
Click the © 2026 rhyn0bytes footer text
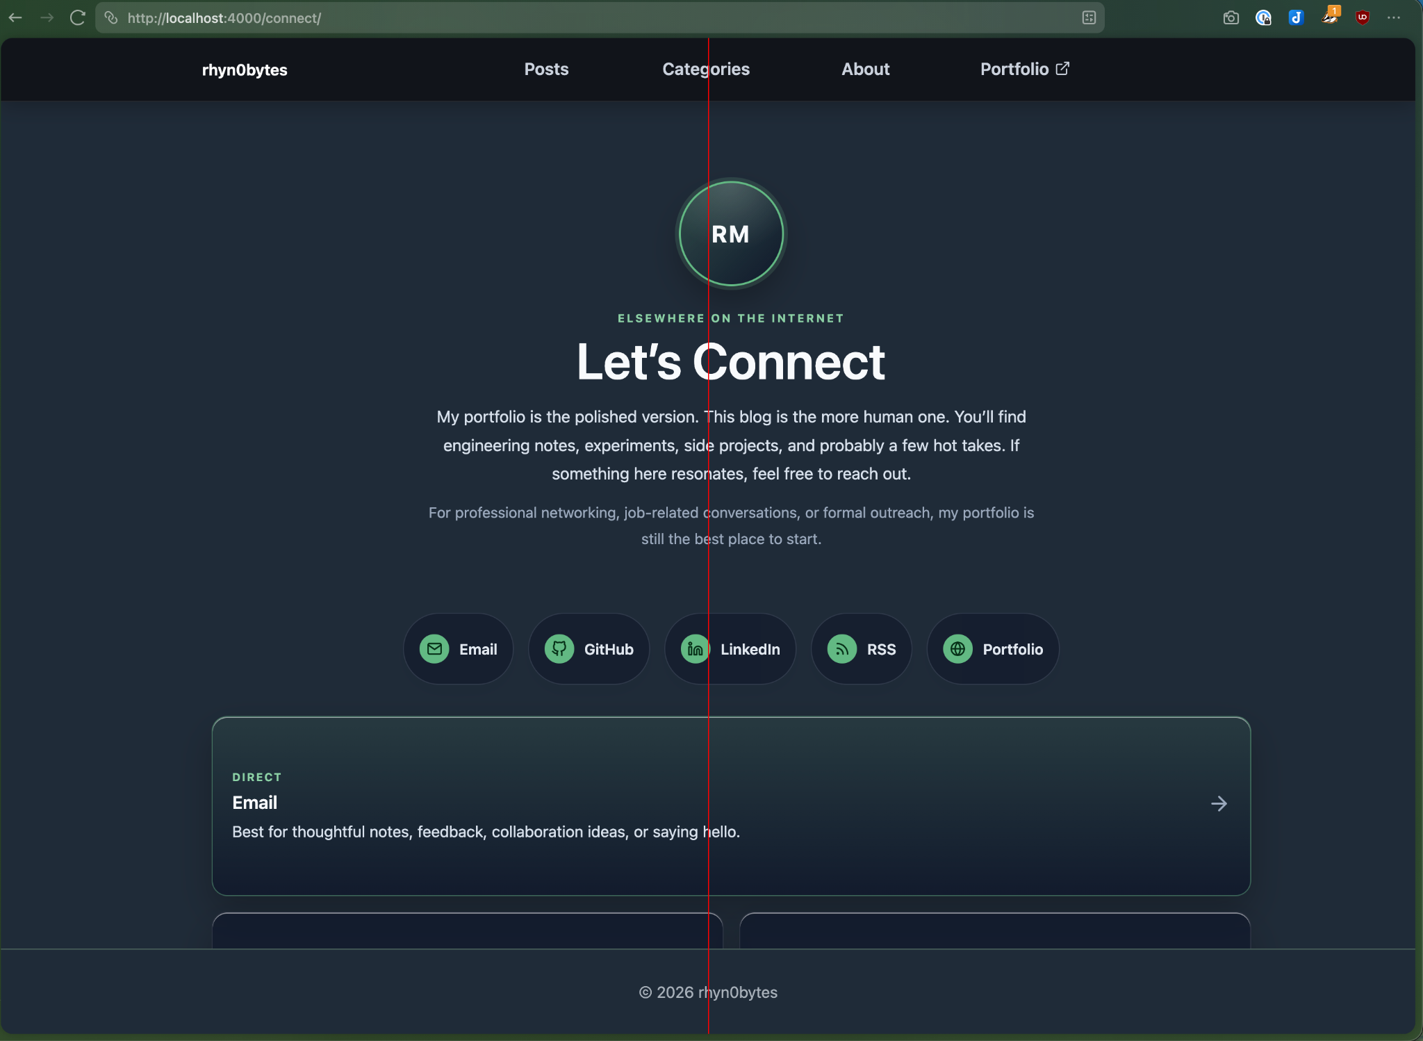coord(708,992)
